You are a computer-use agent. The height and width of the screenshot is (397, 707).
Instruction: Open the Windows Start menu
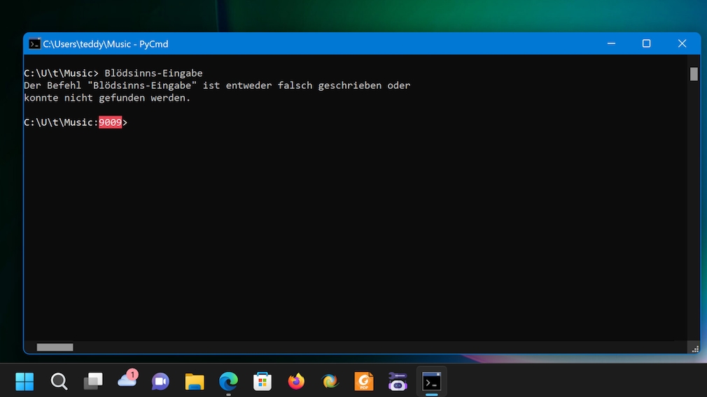point(24,381)
